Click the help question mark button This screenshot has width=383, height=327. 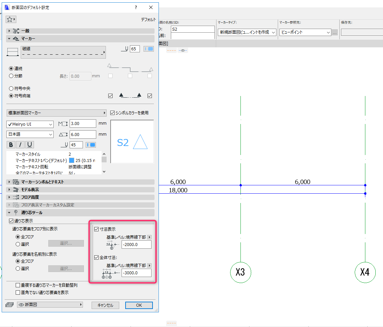(x=136, y=7)
